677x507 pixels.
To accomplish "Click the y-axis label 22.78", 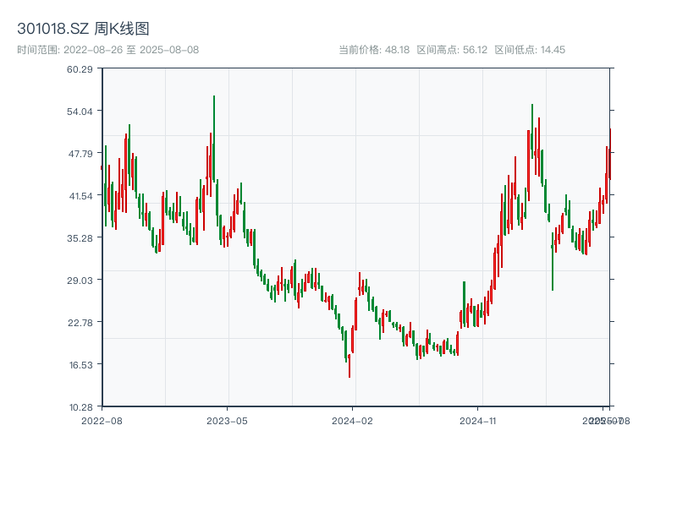I will (80, 323).
